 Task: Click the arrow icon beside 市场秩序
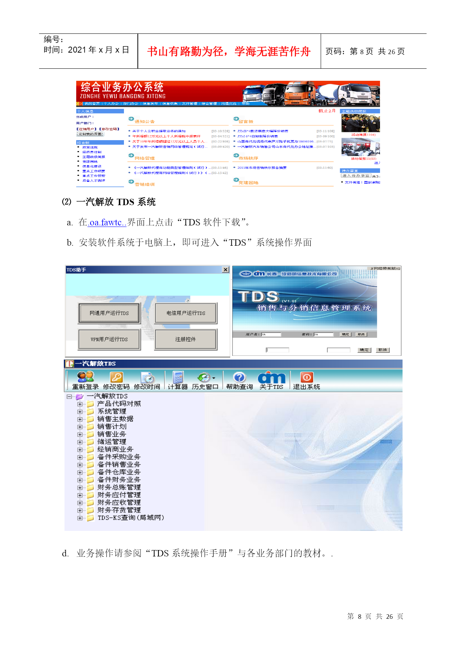pyautogui.click(x=236, y=155)
